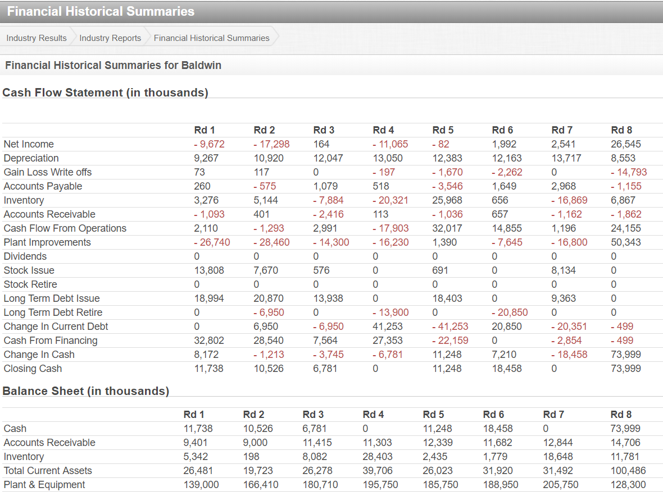
Task: Click Plant & Equipment value 205,750
Action: pos(560,484)
